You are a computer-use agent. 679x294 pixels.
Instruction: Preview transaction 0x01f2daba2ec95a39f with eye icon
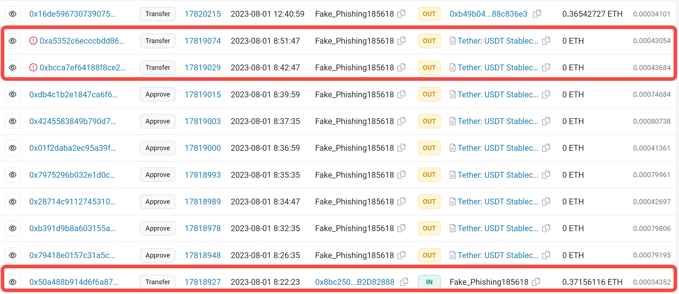(13, 148)
